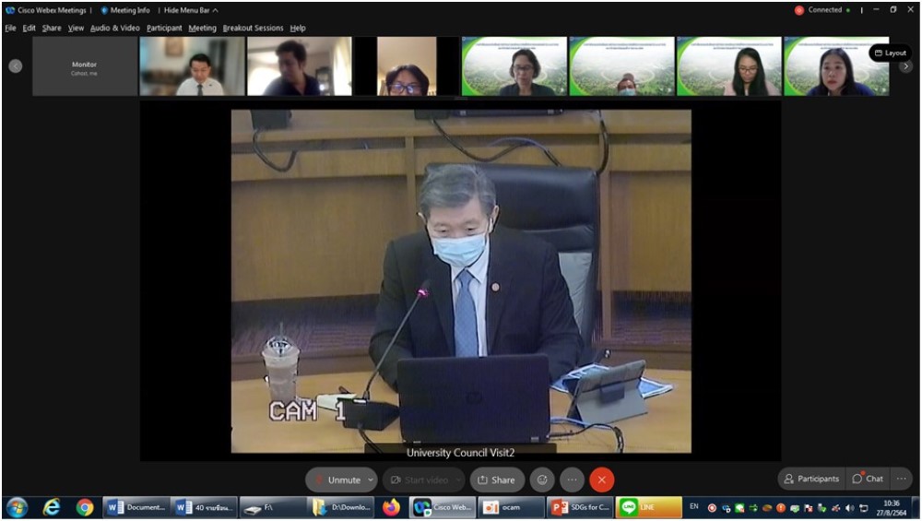Toggle the Participants panel
Screen dimensions: 922x521
click(811, 479)
